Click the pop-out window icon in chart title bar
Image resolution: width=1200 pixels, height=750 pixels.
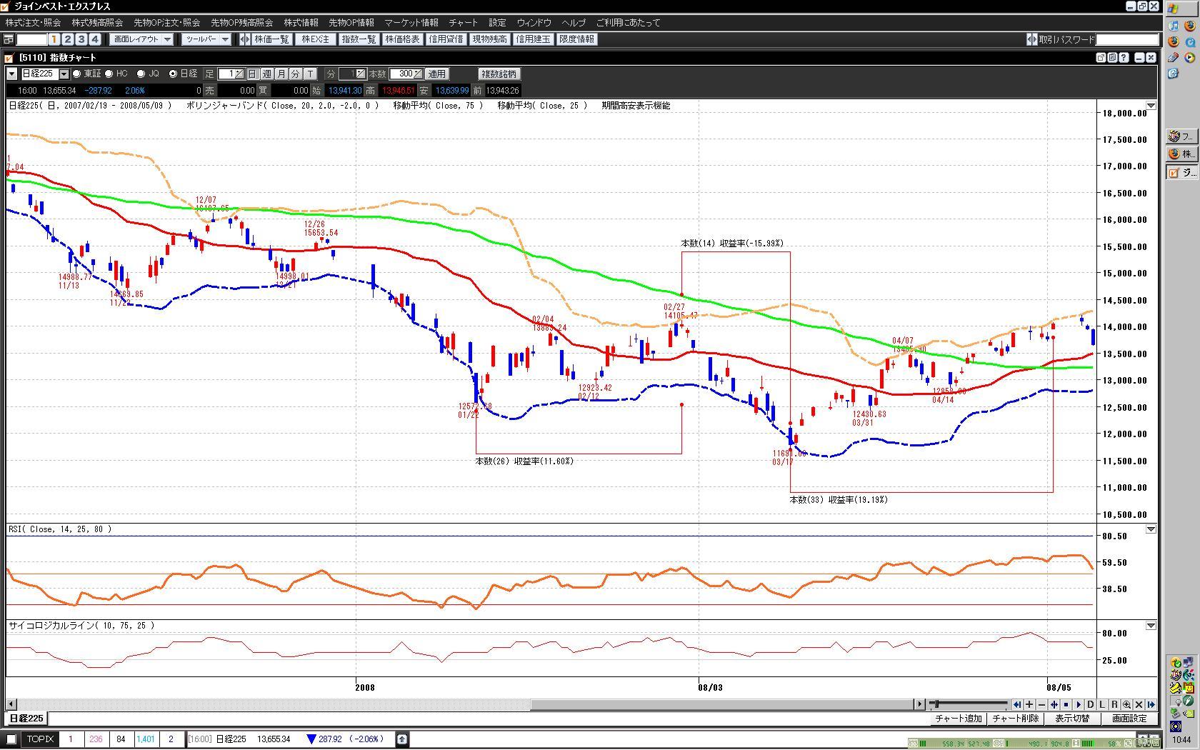pos(1101,57)
